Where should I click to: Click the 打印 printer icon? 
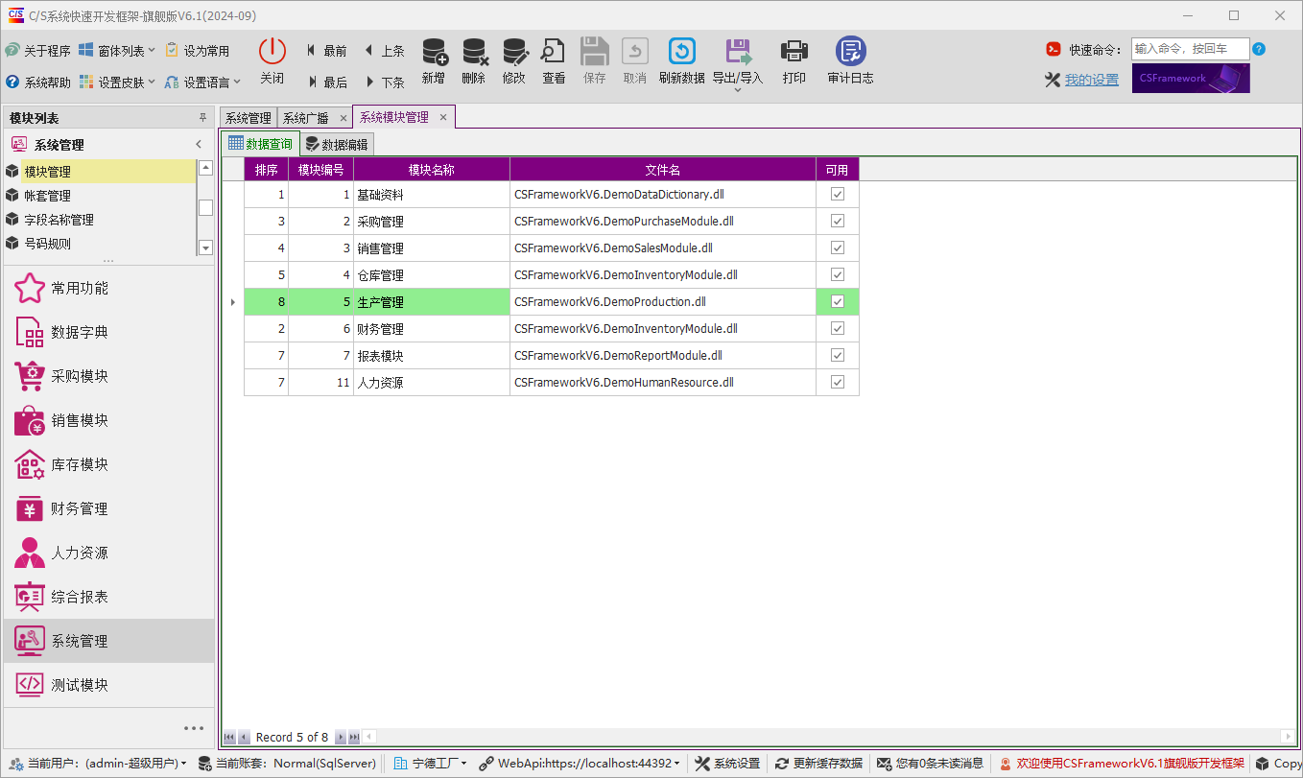click(794, 52)
